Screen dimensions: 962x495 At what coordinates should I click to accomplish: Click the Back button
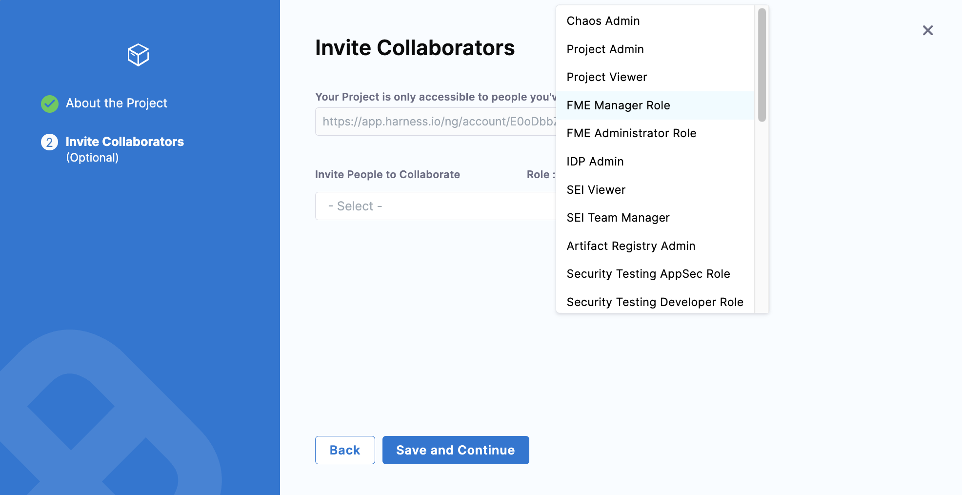coord(345,450)
